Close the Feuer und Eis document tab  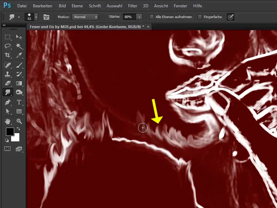tap(148, 27)
